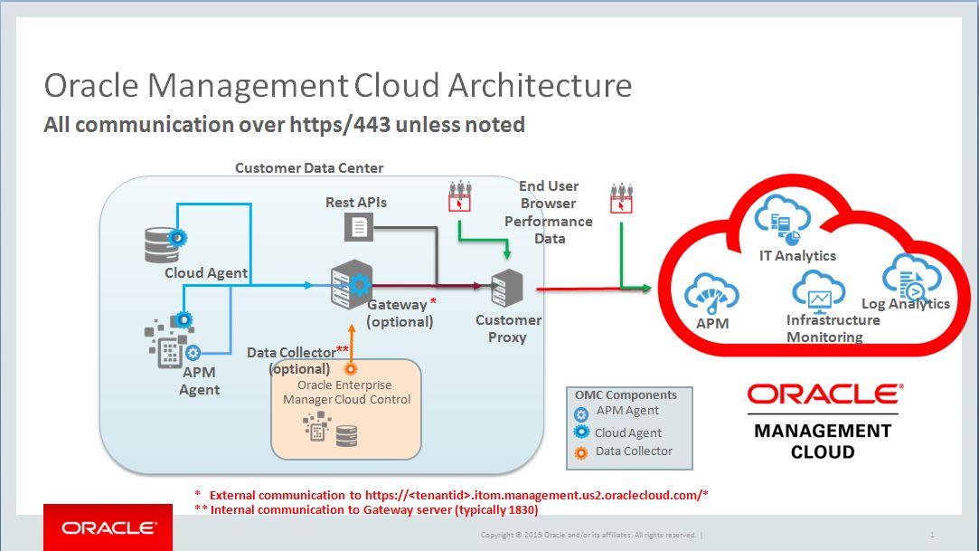Image resolution: width=979 pixels, height=551 pixels.
Task: Click the Rest APIs document icon
Action: tap(359, 227)
